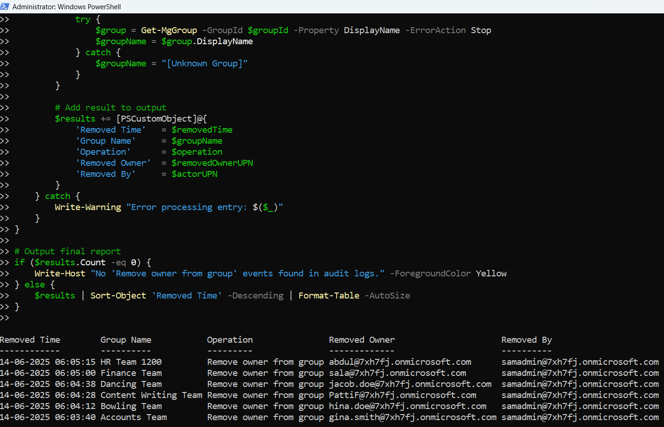Click the "[Unknown Group]" string in the script
Image resolution: width=664 pixels, height=427 pixels.
[x=204, y=64]
